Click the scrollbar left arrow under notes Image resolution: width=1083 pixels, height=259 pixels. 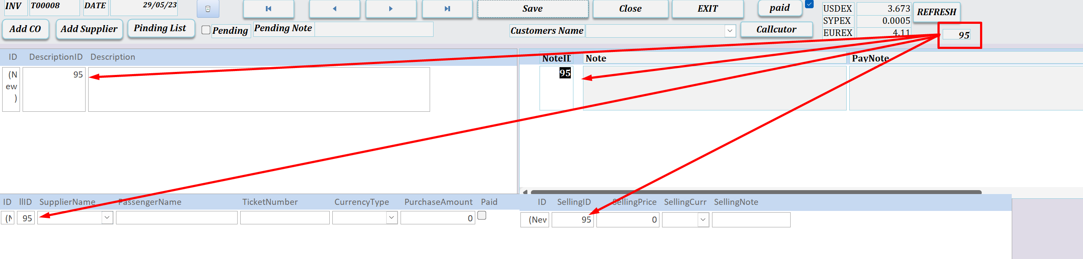[x=525, y=192]
